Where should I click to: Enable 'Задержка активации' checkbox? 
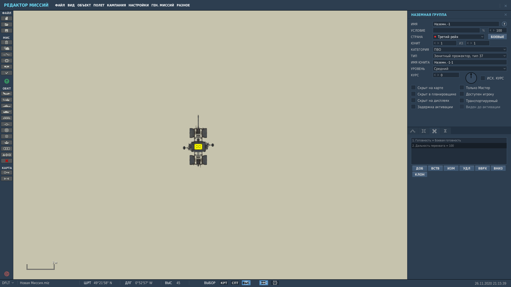click(x=413, y=107)
